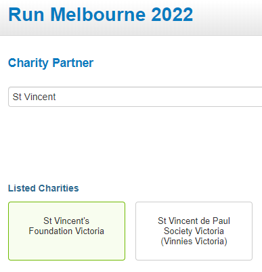Click the Charity Partner search input field
This screenshot has width=262, height=272.
135,97
